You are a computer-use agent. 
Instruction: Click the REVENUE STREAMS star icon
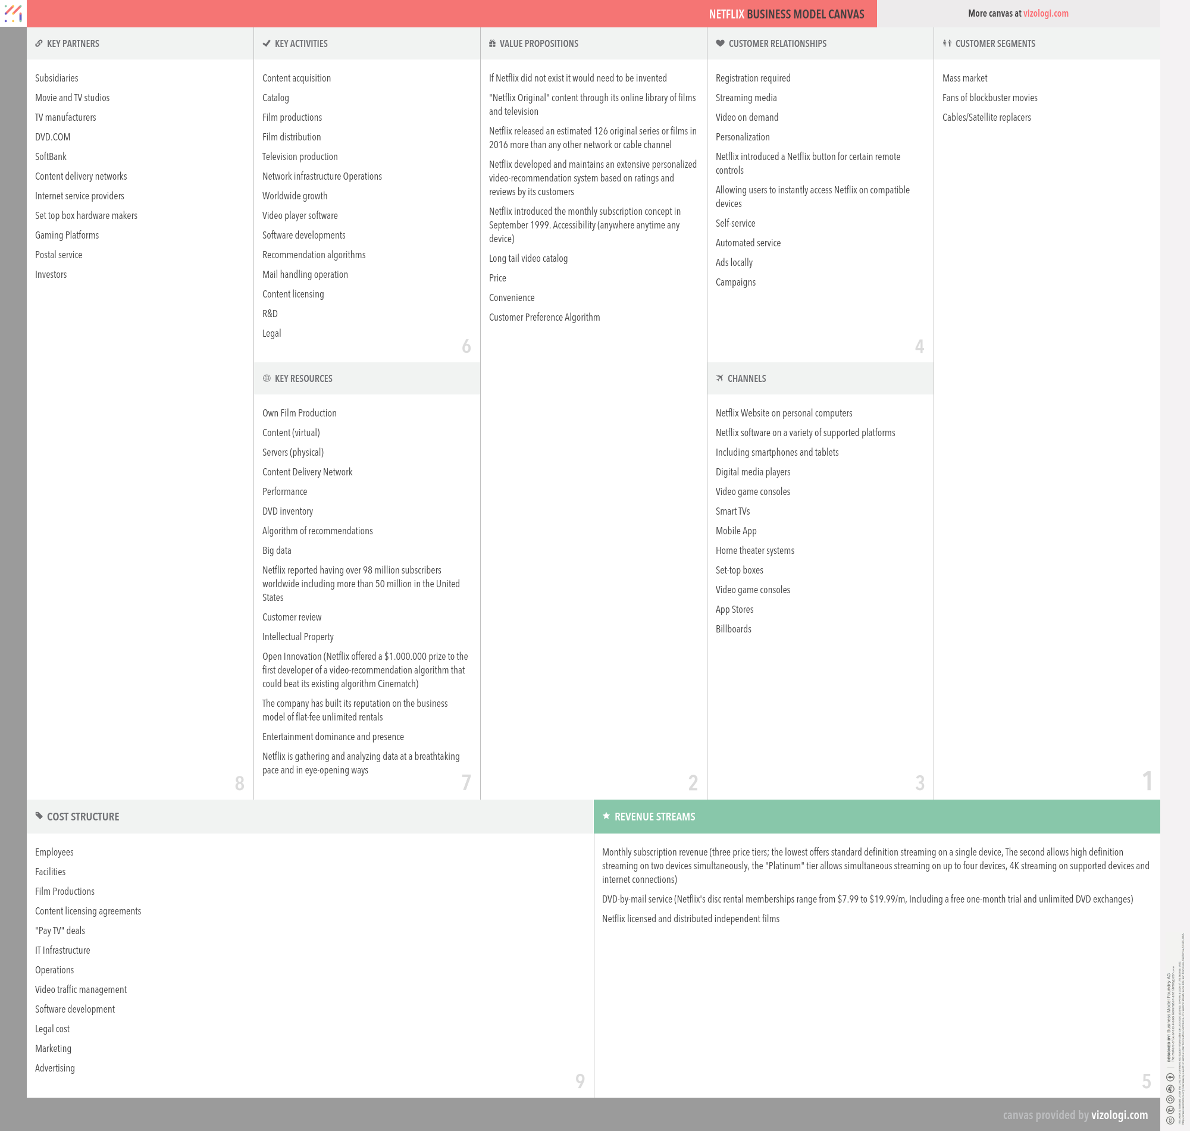point(607,817)
